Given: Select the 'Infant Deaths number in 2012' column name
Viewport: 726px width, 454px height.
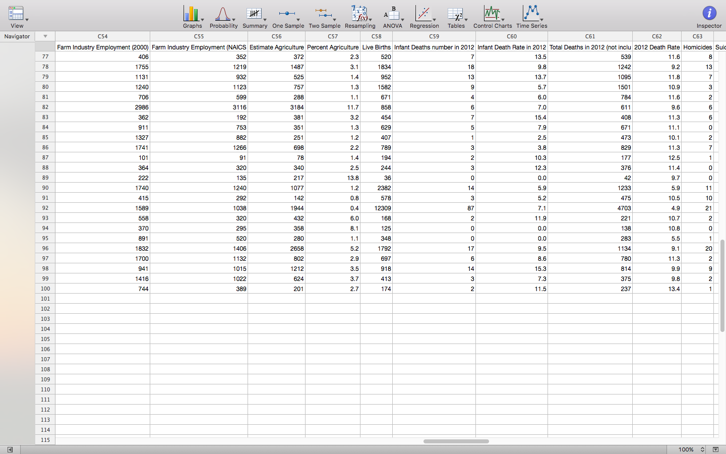Looking at the screenshot, I should point(434,47).
